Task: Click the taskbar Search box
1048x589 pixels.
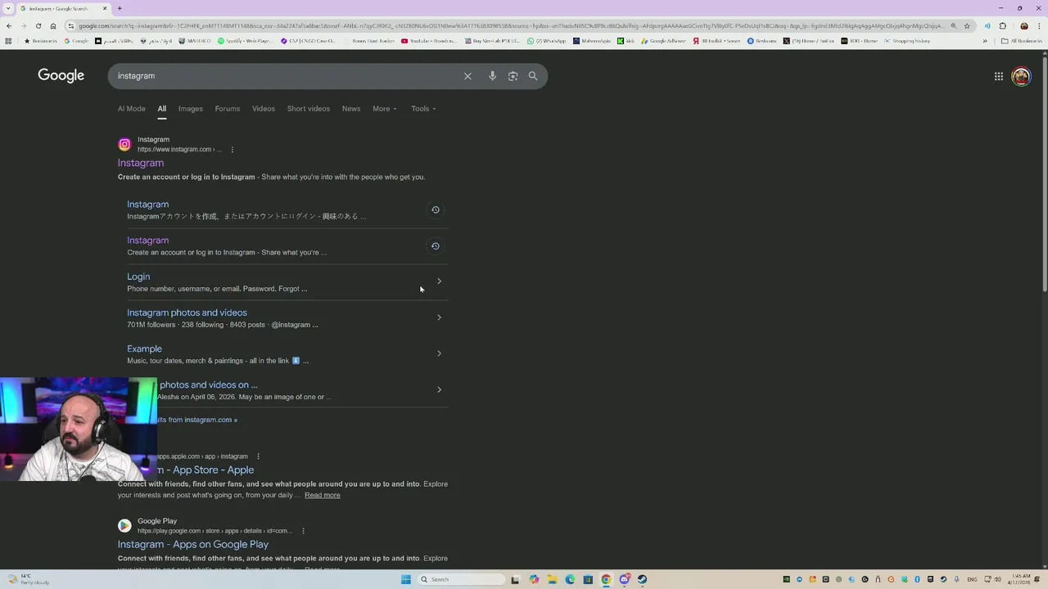Action: pos(461,579)
